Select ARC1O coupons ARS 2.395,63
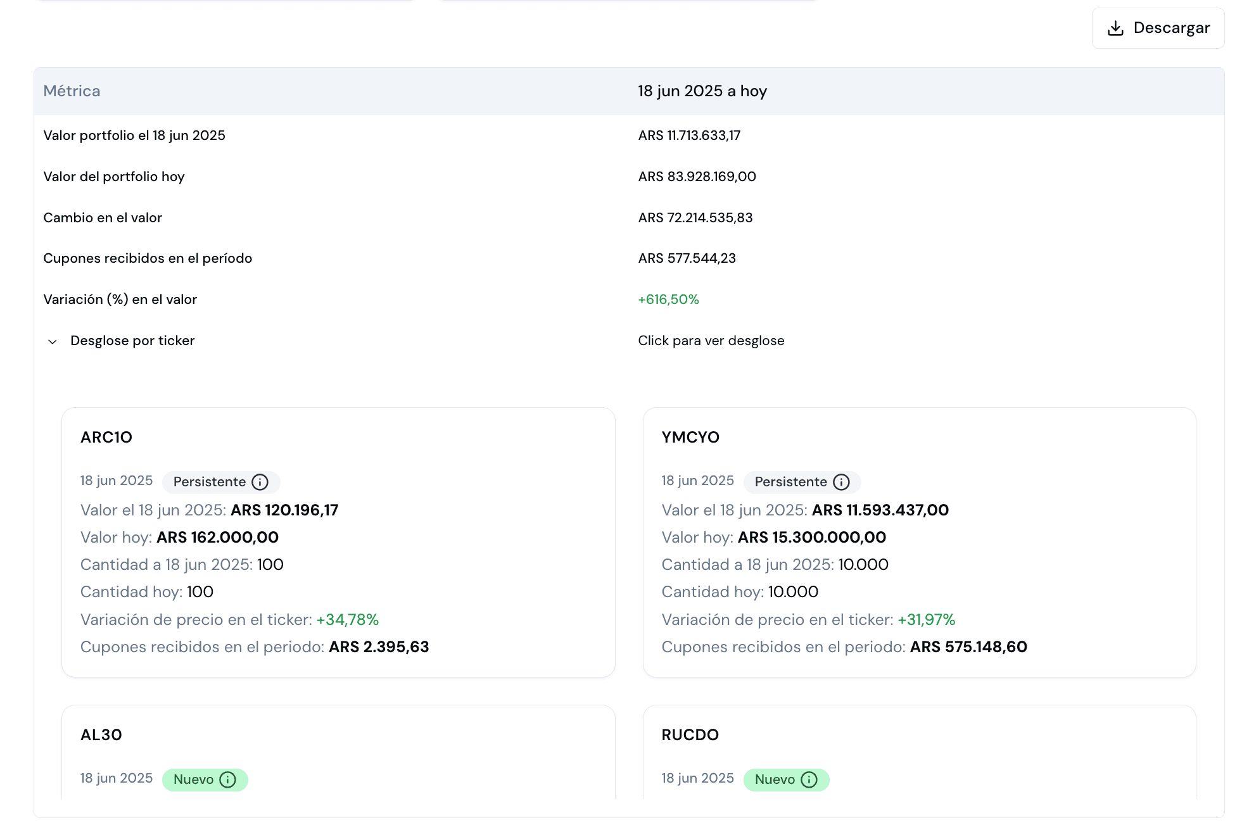1249x832 pixels. (x=379, y=647)
